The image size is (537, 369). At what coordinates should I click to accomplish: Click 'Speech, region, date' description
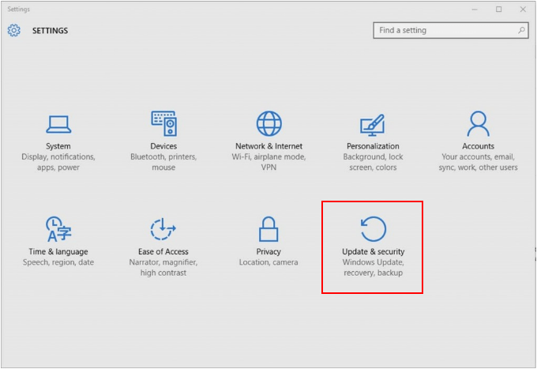coord(58,262)
